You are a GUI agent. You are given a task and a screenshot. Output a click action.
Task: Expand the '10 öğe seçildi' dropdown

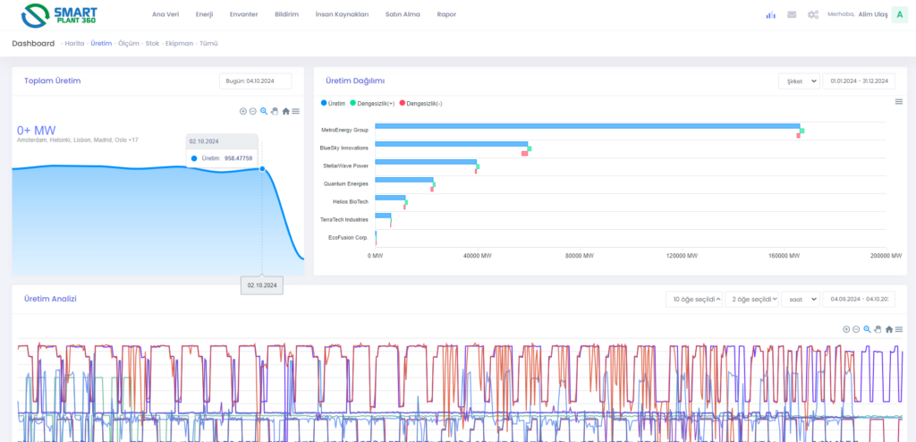[694, 299]
